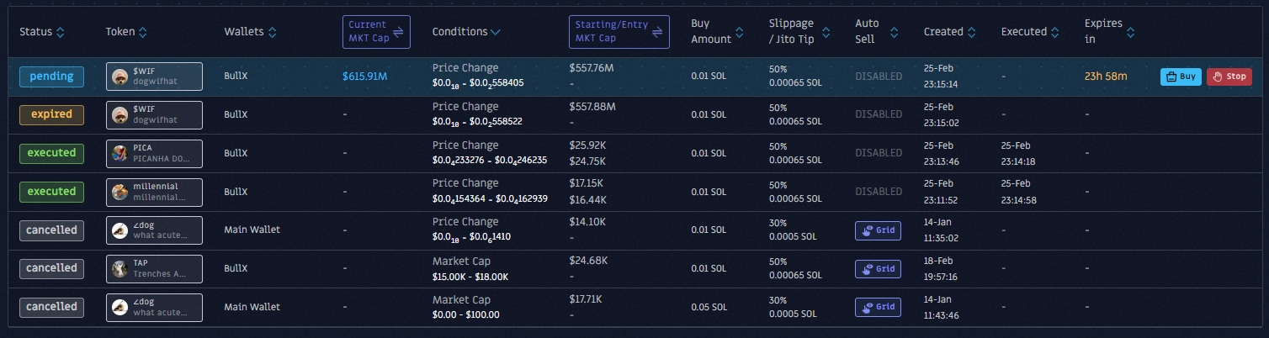Screen dimensions: 1269x338
Task: Sort by Buy Amount column
Action: [739, 32]
